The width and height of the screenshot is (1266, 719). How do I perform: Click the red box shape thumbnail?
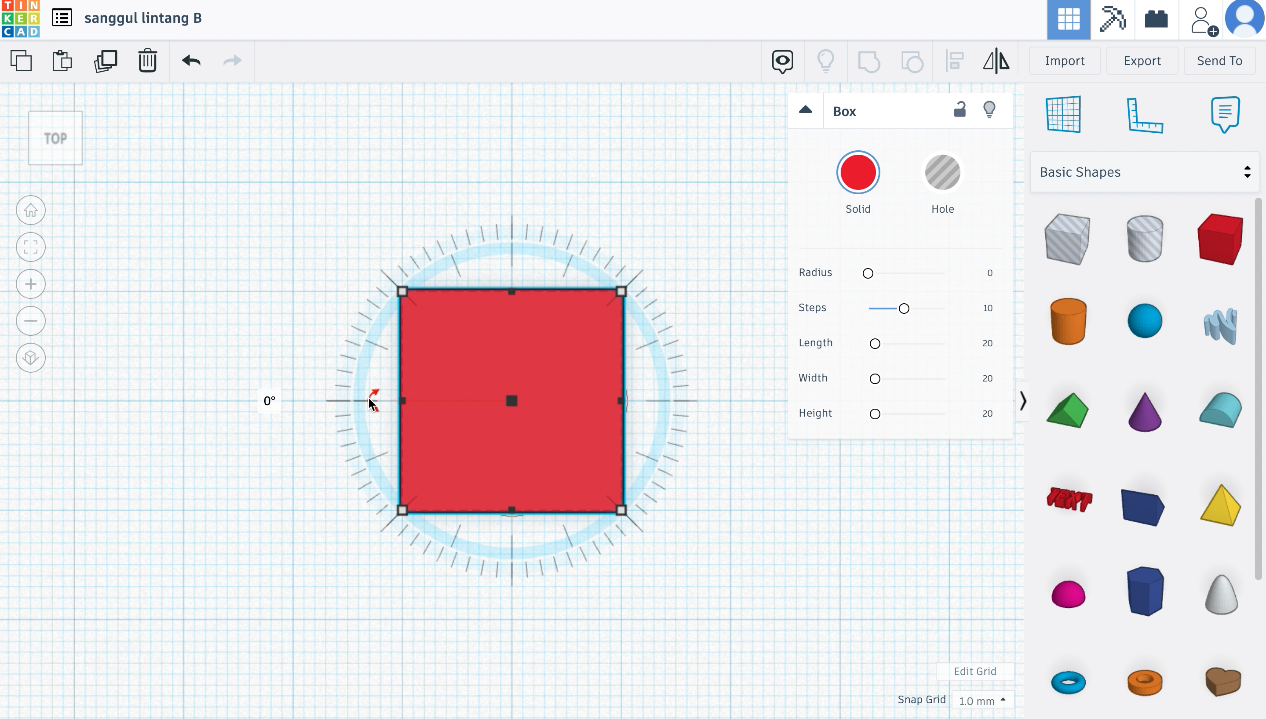point(1221,238)
